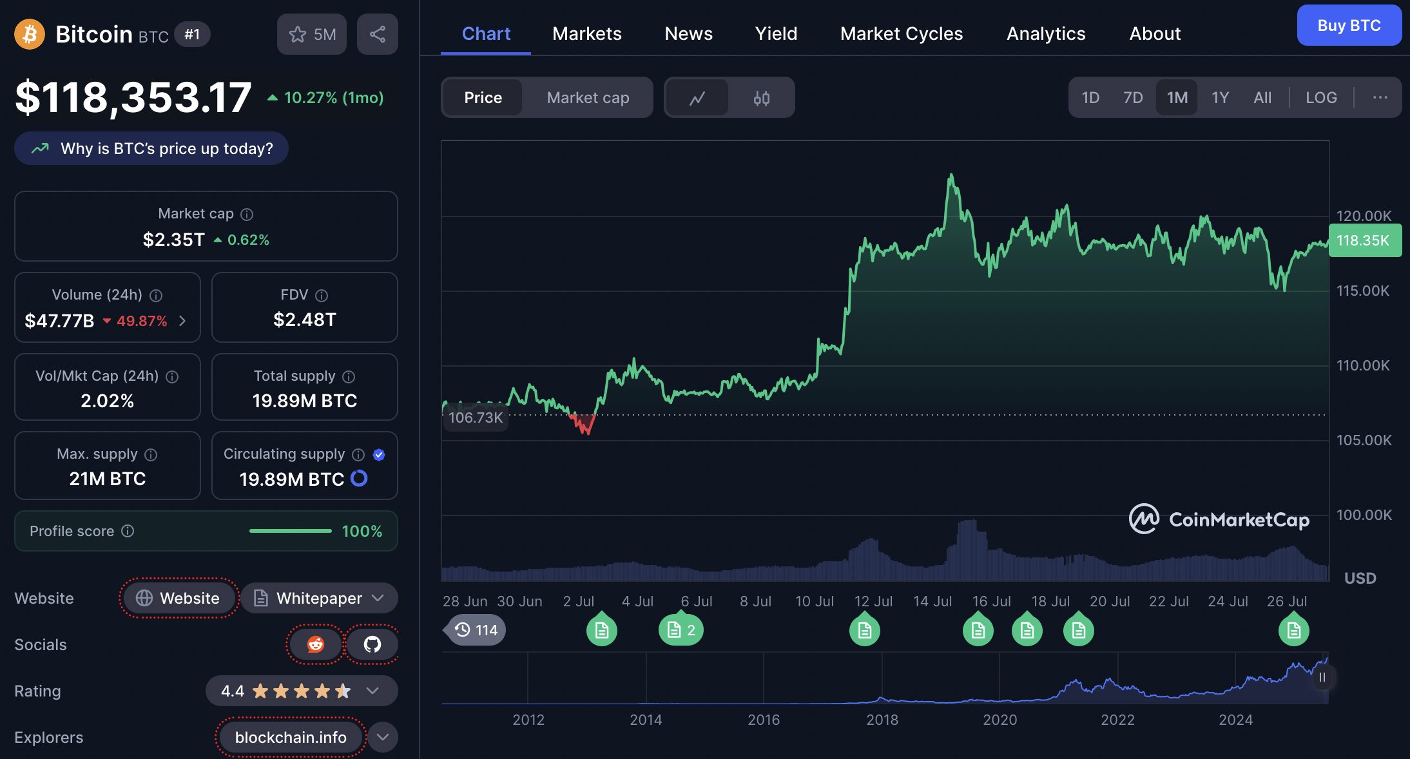Select 1Y time range
This screenshot has width=1410, height=759.
pos(1220,98)
